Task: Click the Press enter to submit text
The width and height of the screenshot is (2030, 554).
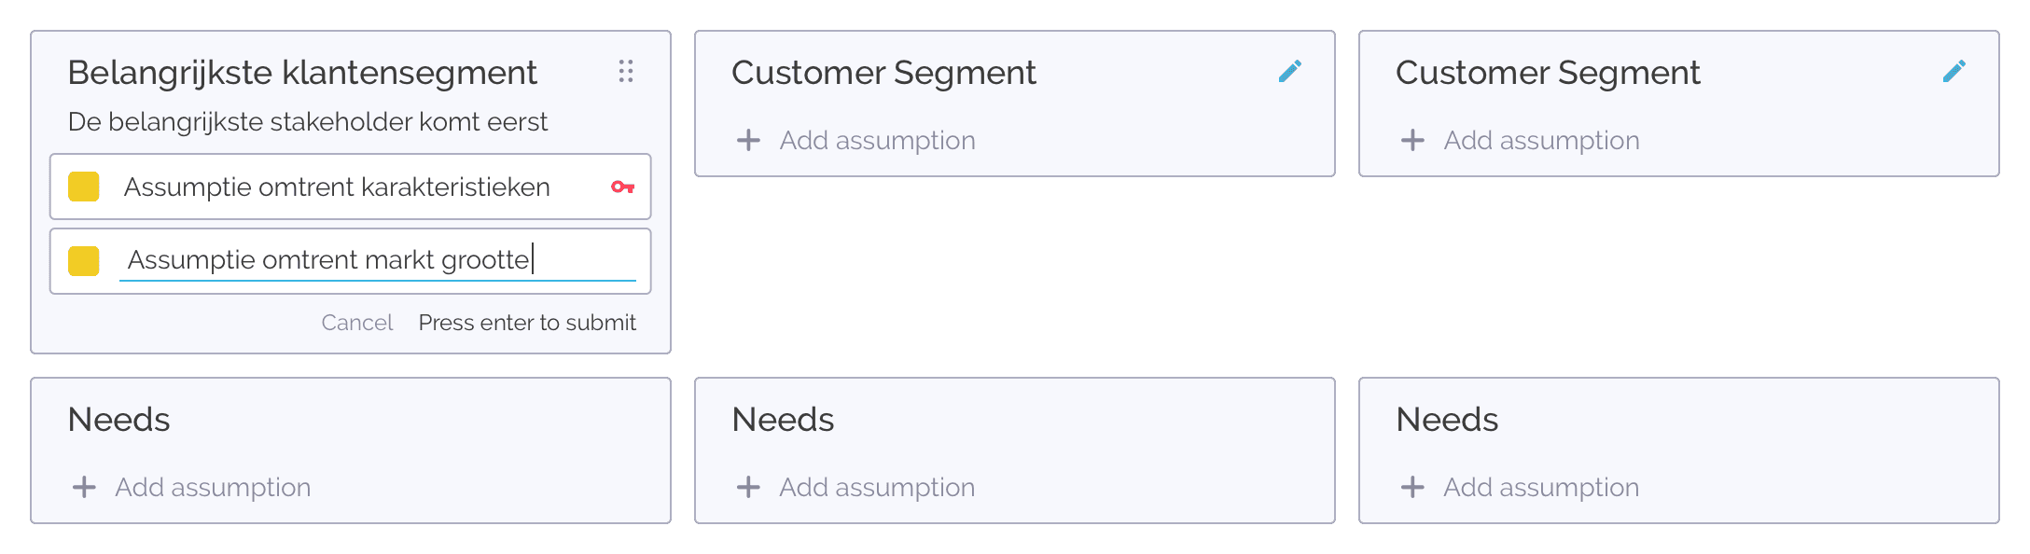Action: point(527,323)
